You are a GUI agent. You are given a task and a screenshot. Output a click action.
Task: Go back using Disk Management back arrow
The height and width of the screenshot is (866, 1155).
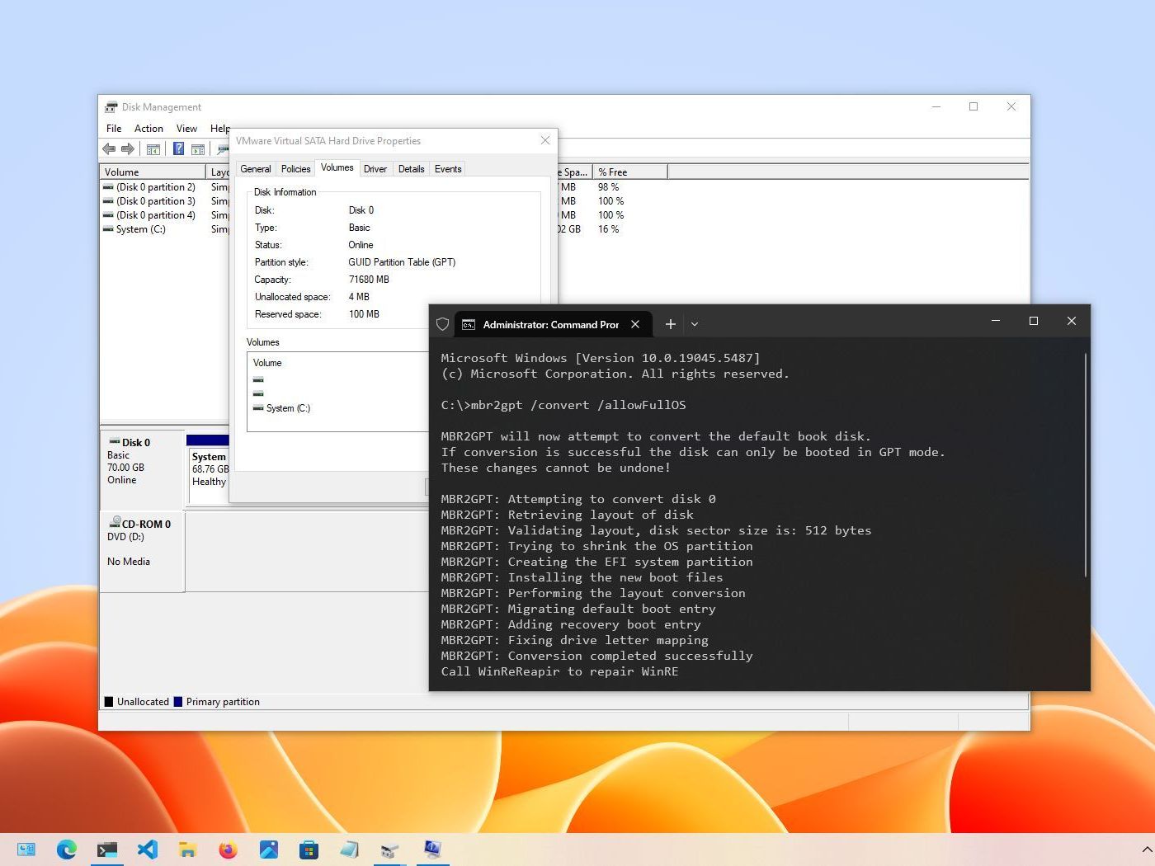pyautogui.click(x=109, y=149)
